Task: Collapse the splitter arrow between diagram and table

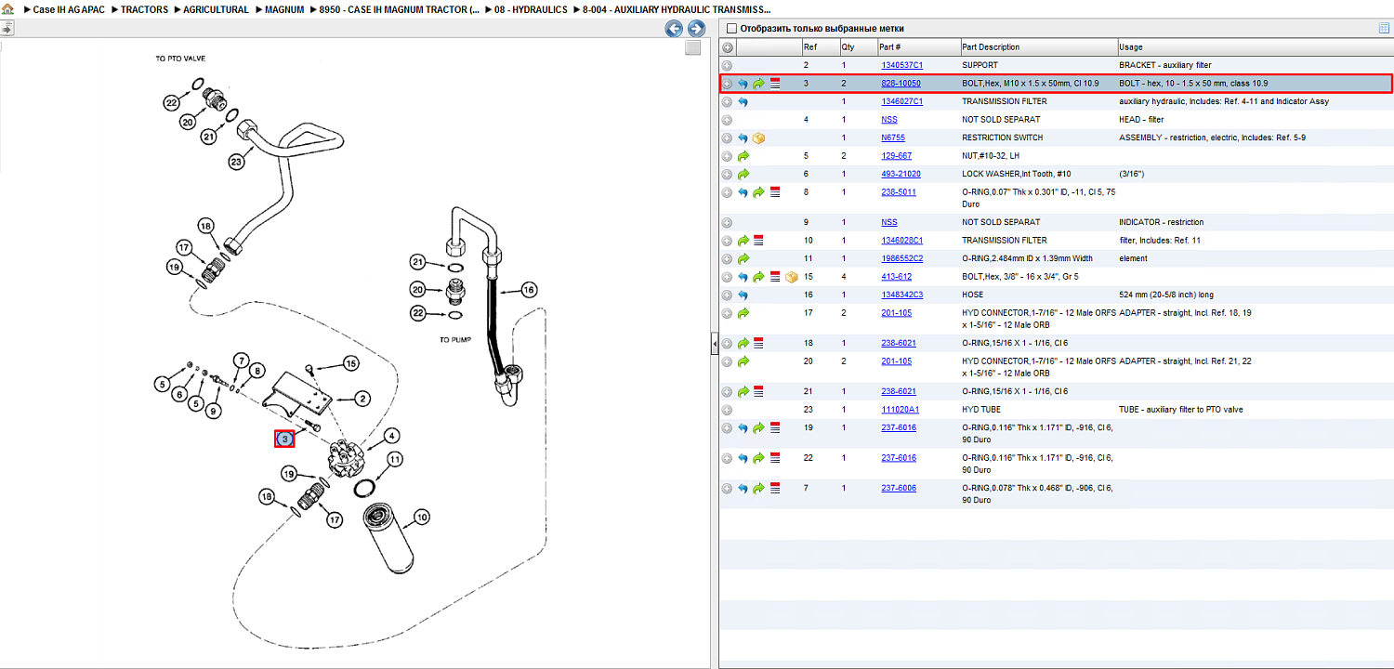Action: coord(714,344)
